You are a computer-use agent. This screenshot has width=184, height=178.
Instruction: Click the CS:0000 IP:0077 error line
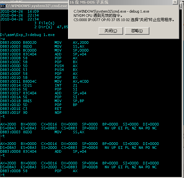[124, 20]
